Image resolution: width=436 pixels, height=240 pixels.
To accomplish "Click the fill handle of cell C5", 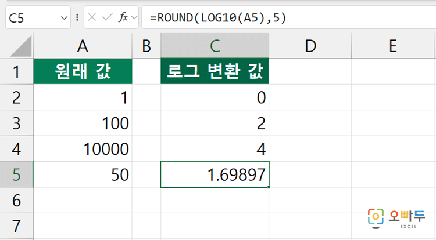I will [269, 187].
